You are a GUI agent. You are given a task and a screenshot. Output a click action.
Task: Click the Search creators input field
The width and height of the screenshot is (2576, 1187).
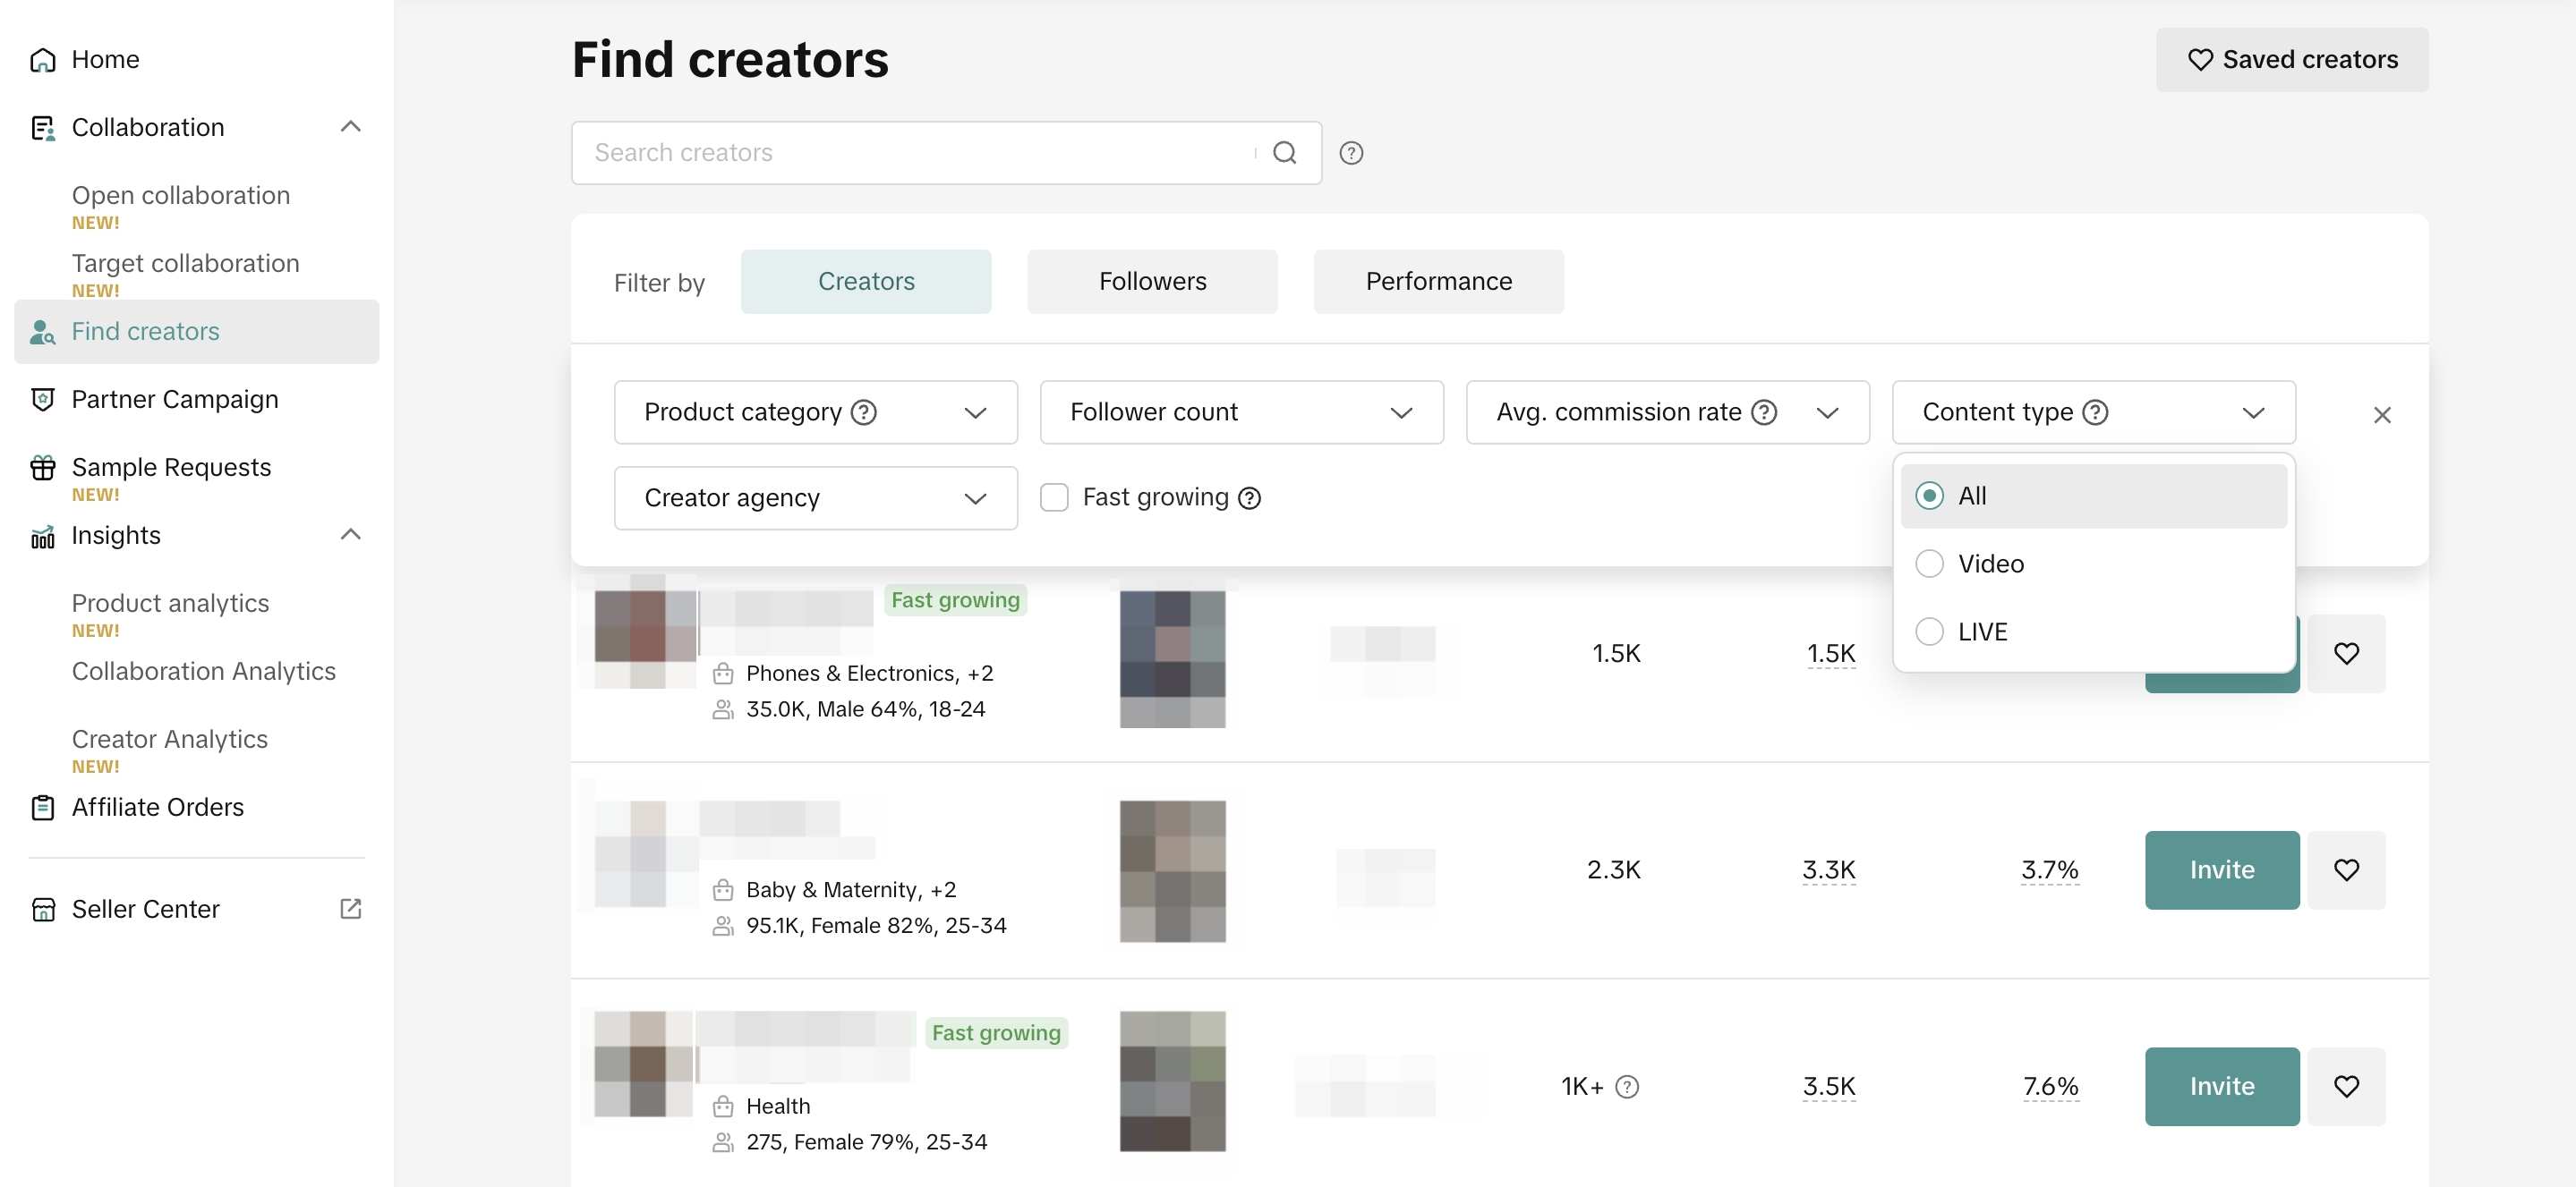(910, 153)
